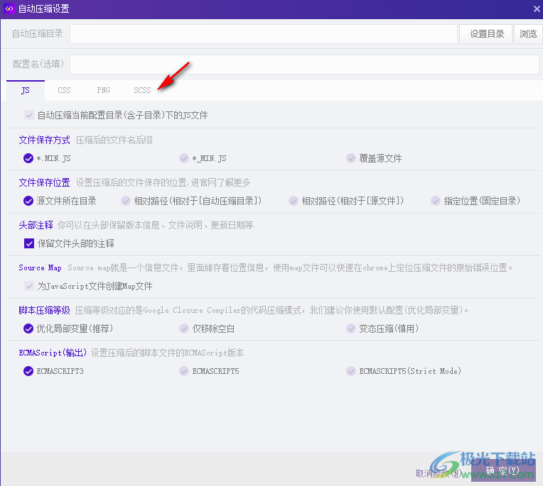Switch to the JS tab
This screenshot has height=486, width=543.
pos(26,91)
